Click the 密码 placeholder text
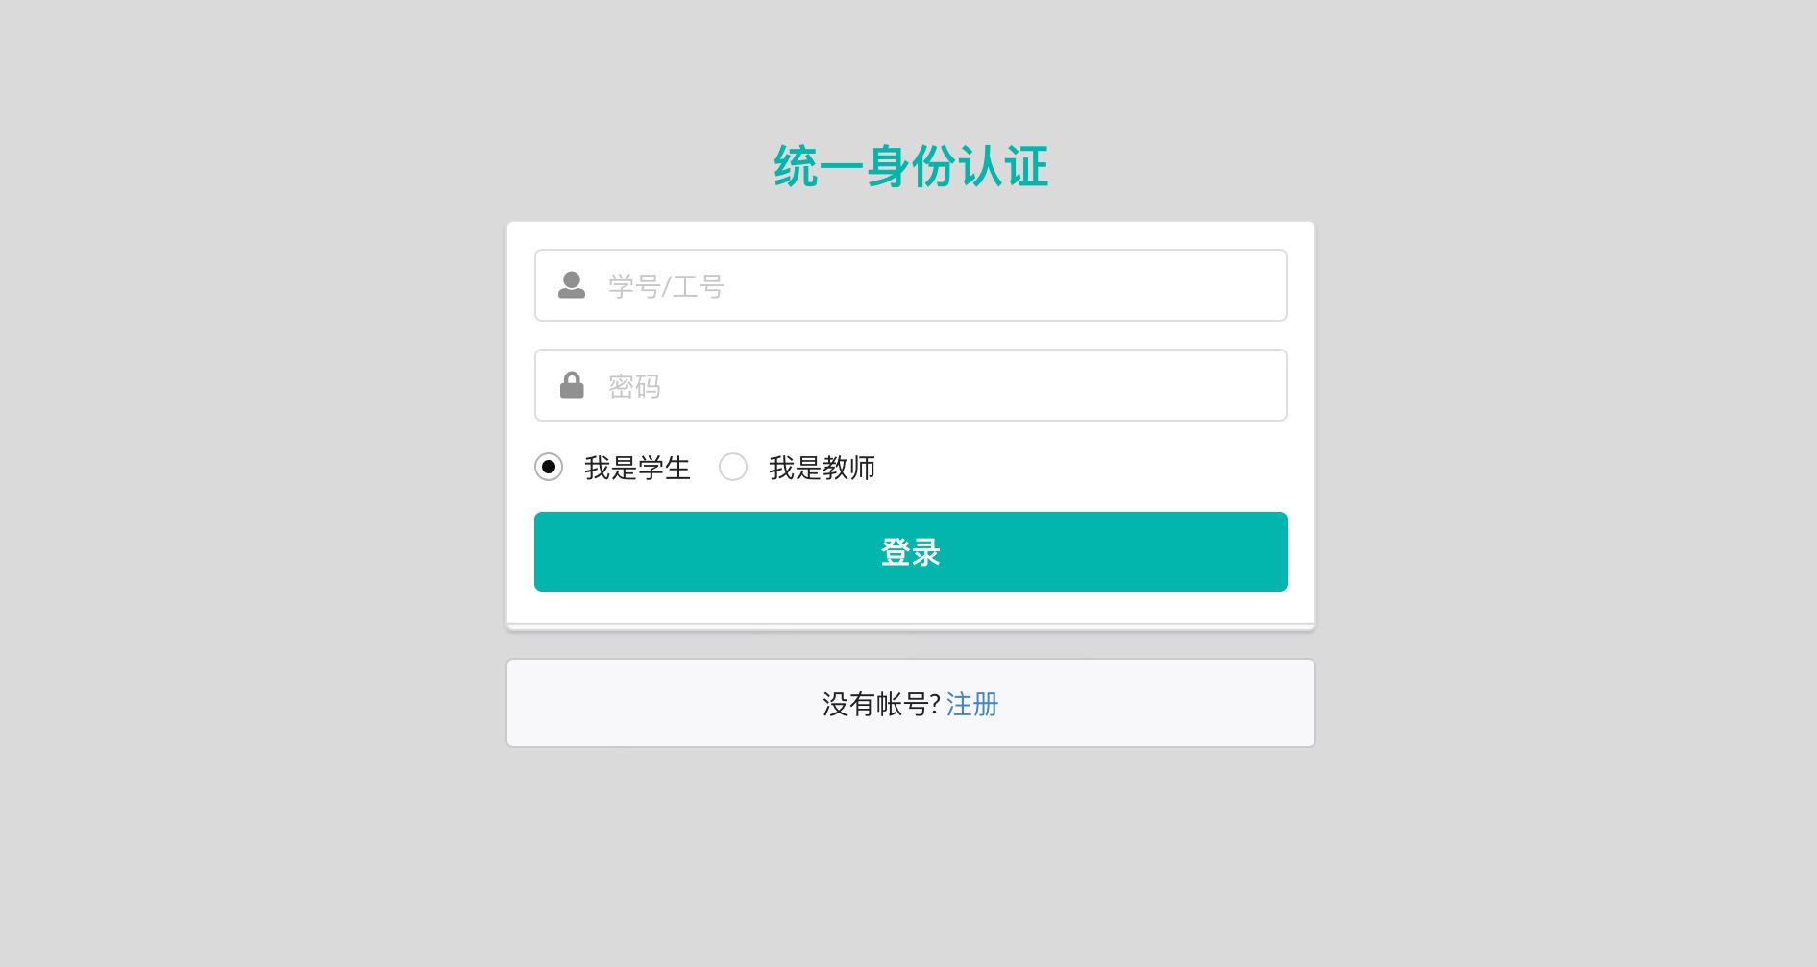This screenshot has height=967, width=1817. pos(634,386)
